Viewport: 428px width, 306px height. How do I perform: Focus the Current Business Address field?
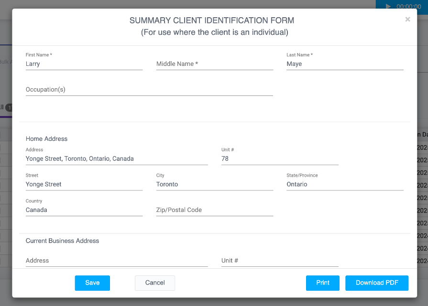coord(116,261)
